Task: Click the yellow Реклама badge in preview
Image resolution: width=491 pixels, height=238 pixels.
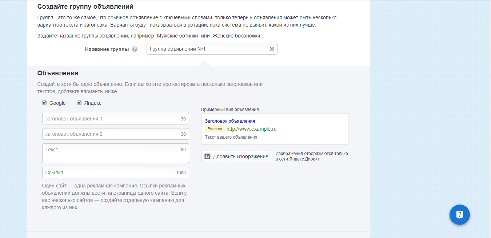Action: (x=215, y=129)
